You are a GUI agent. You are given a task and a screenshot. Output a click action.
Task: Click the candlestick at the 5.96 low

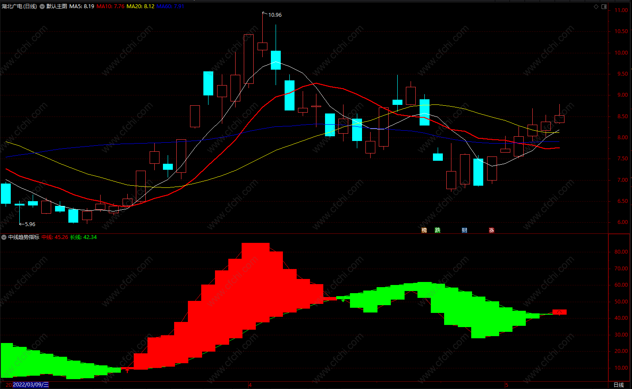[19, 205]
